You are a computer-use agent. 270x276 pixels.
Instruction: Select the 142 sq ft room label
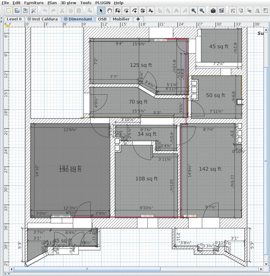click(x=210, y=169)
